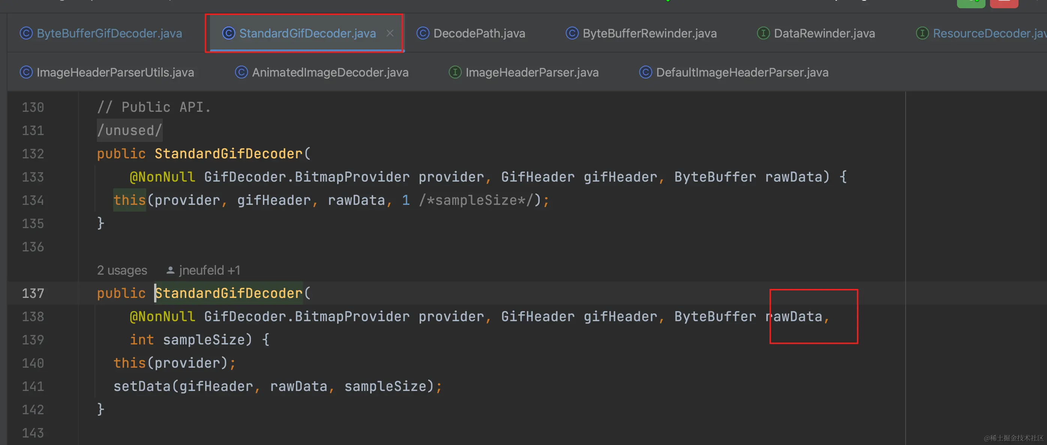Click the class icon on AnimatedImageDecoder.java tab

click(241, 72)
